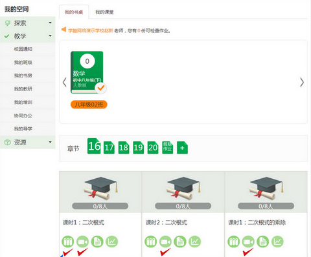
Task: Click the 0/8人 progress bar of 二次根式的乘除
Action: [266, 206]
